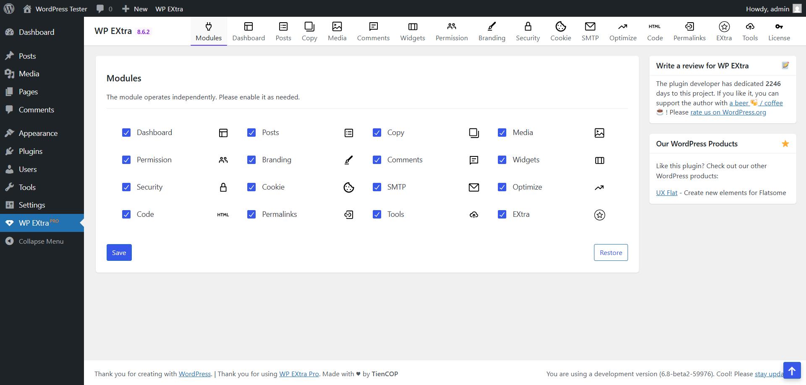The image size is (806, 385).
Task: Click the Copy icon in module grid
Action: (x=474, y=133)
